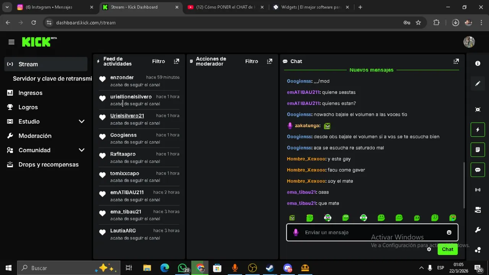
Task: Click the Kick logo
Action: click(39, 42)
